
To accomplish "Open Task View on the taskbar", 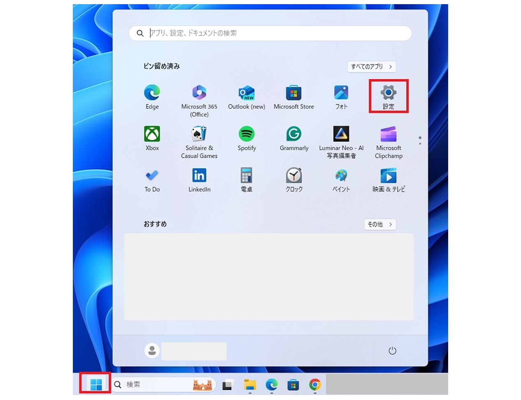I will click(x=228, y=385).
